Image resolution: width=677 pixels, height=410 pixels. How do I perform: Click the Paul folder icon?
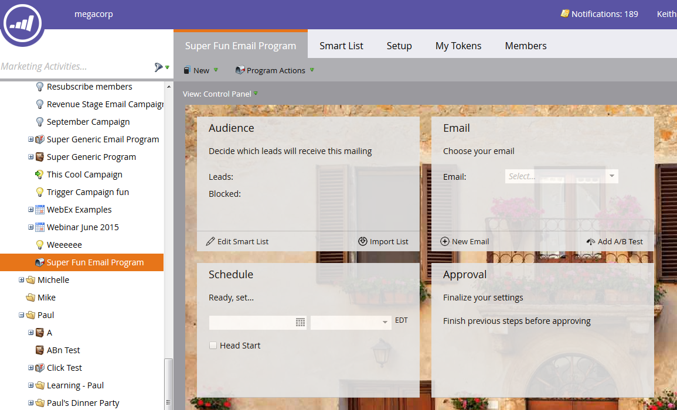pos(30,315)
